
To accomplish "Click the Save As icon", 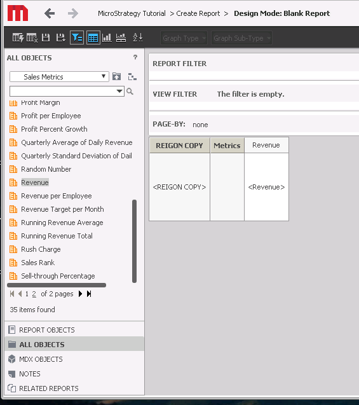I will pos(60,38).
